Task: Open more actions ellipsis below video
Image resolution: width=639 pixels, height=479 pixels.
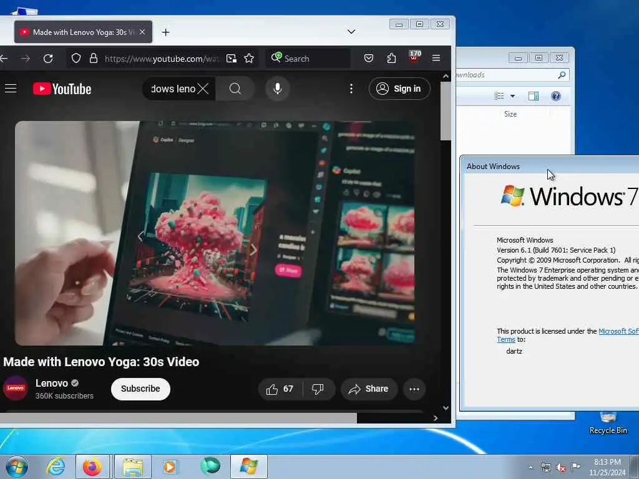Action: (x=414, y=389)
